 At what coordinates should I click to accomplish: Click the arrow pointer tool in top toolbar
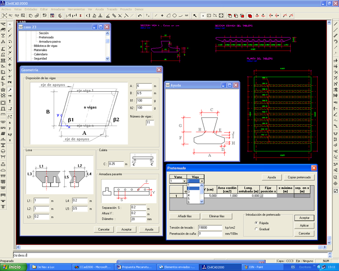tap(195, 16)
